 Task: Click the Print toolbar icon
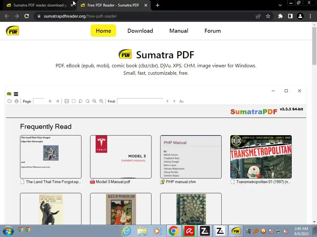17,101
